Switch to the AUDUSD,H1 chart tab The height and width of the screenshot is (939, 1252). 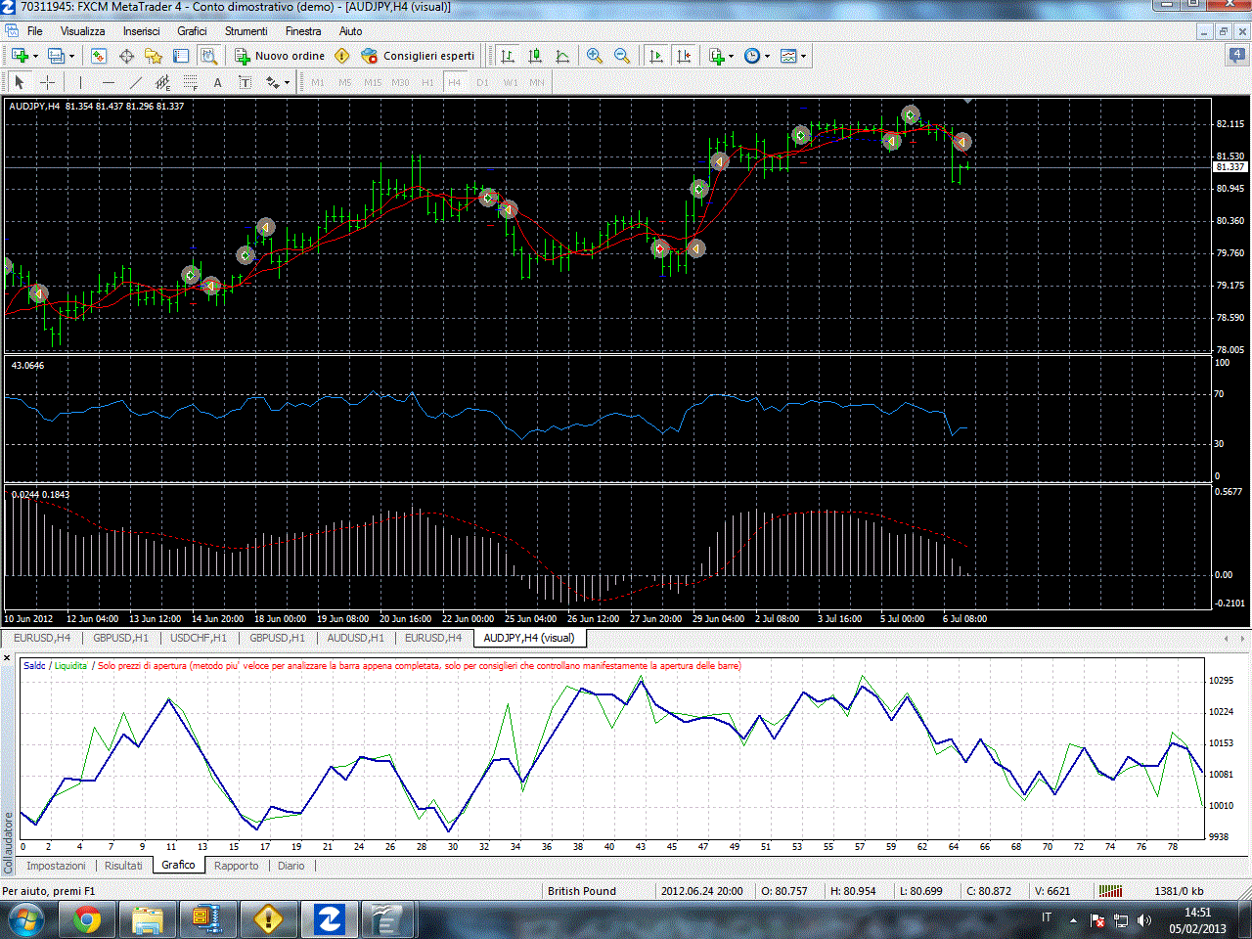click(x=355, y=638)
